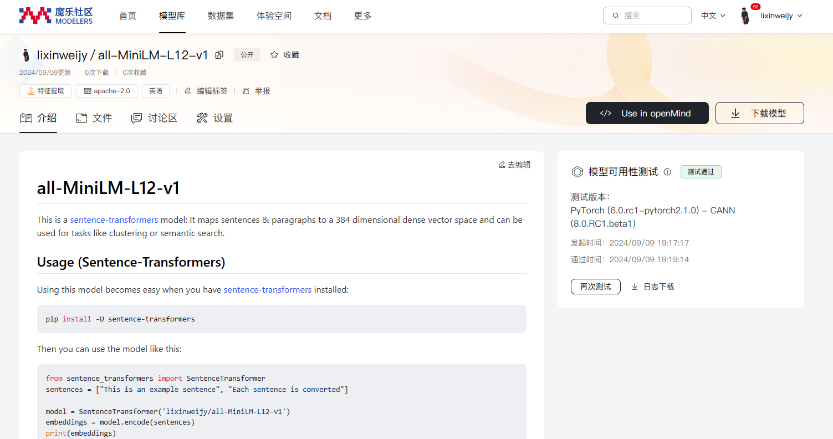
Task: Click the pencil icon beside 编辑标签
Action: (188, 91)
